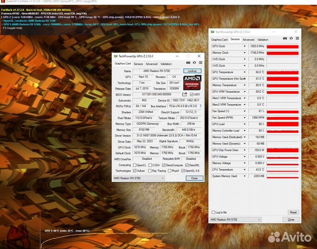This screenshot has width=317, height=249.
Task: Click the AMD Radeon Graphics logo
Action: point(192,83)
